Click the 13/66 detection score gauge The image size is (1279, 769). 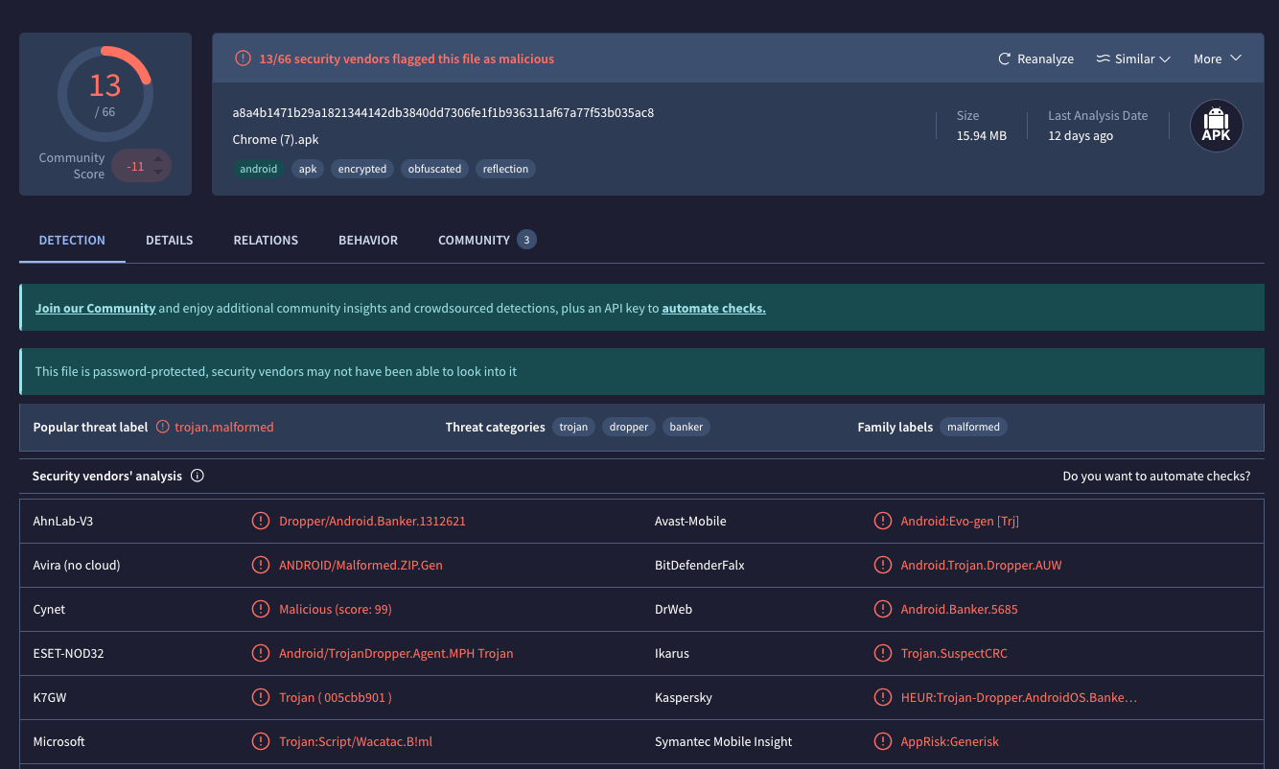[105, 93]
